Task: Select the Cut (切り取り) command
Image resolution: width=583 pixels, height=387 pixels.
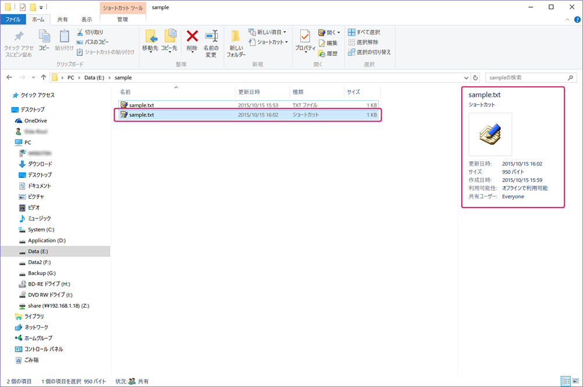Action: point(90,32)
